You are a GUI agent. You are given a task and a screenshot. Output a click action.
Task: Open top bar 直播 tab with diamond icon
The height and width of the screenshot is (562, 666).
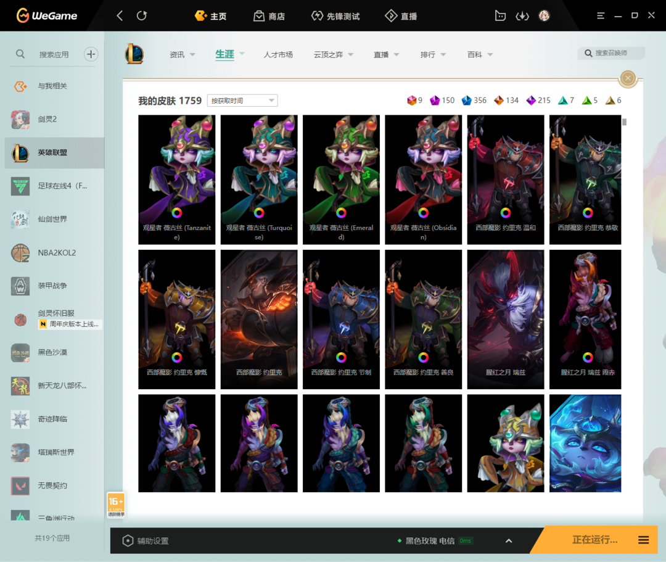(401, 16)
